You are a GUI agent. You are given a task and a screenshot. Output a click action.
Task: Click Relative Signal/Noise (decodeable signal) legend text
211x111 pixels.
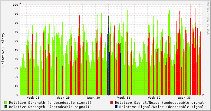[x=163, y=107]
